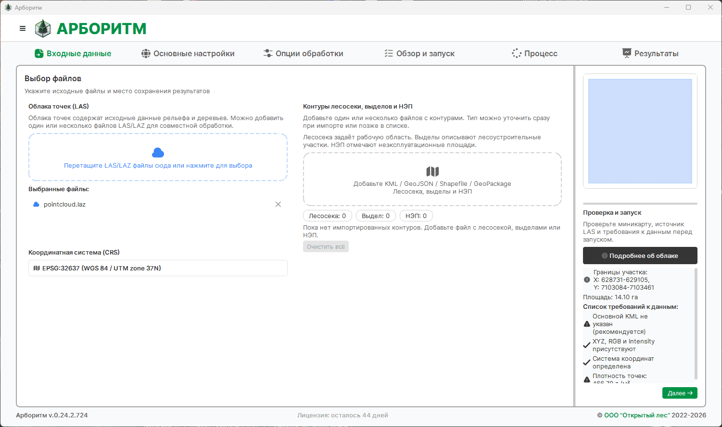722x427 pixels.
Task: Remove pointcloud.laz from selected files
Action: pos(278,204)
